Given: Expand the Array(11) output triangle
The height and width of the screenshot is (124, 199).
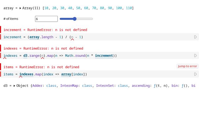Looking at the screenshot, I should click(x=21, y=8).
